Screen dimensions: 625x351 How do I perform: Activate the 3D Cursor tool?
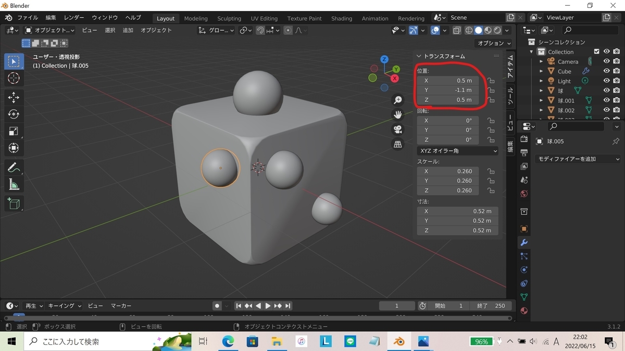(x=14, y=79)
